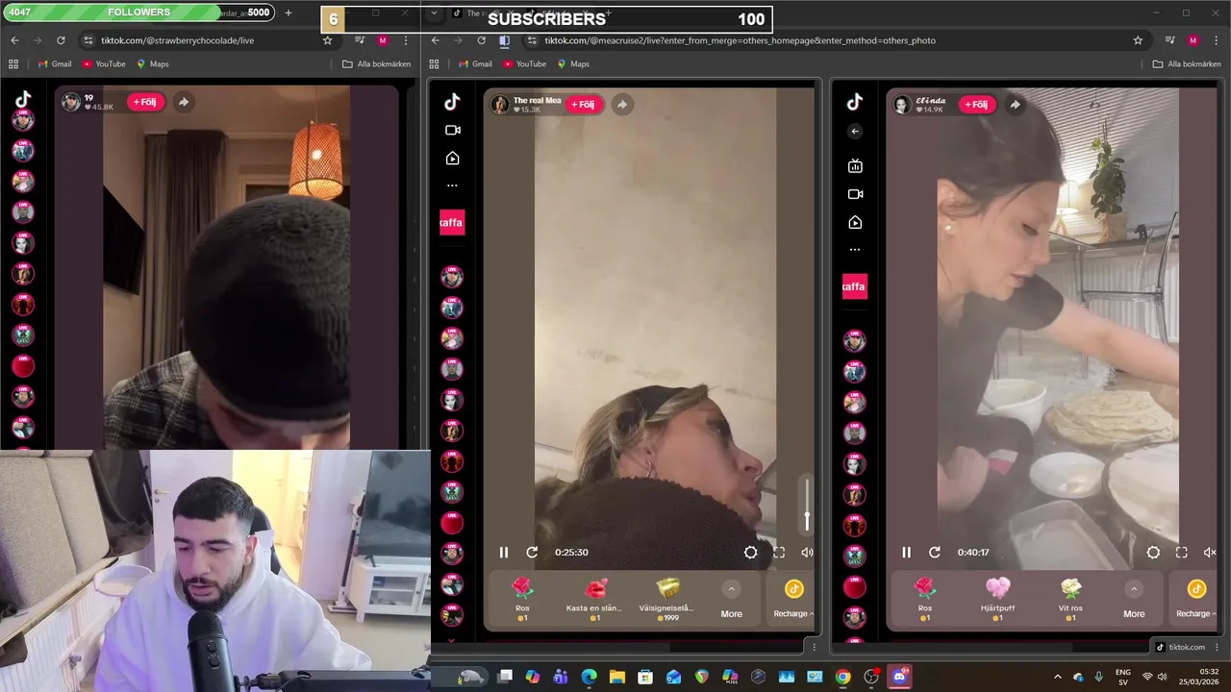Expand More gifts in the Elinda stream
The height and width of the screenshot is (692, 1231).
pos(1134,600)
